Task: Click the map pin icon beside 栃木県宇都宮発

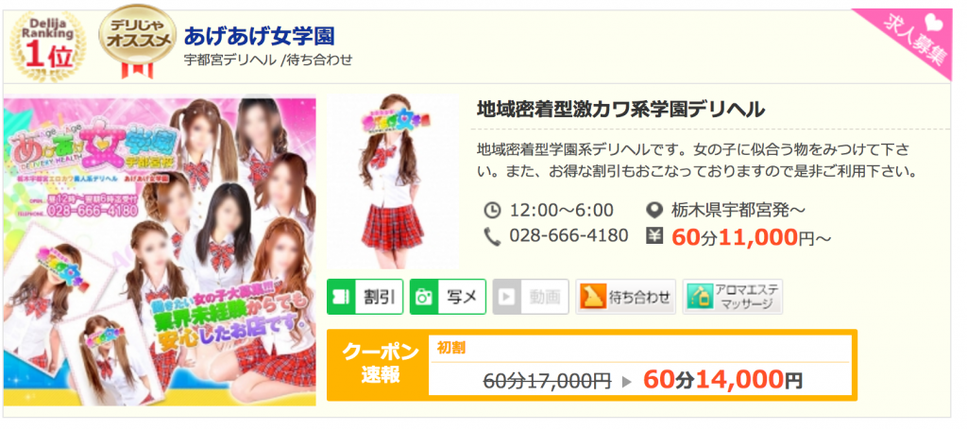Action: coord(653,211)
